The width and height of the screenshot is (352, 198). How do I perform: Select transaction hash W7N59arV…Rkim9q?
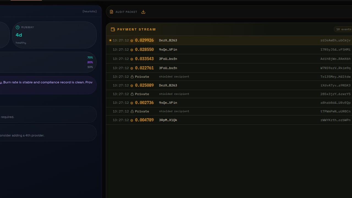tap(335, 68)
